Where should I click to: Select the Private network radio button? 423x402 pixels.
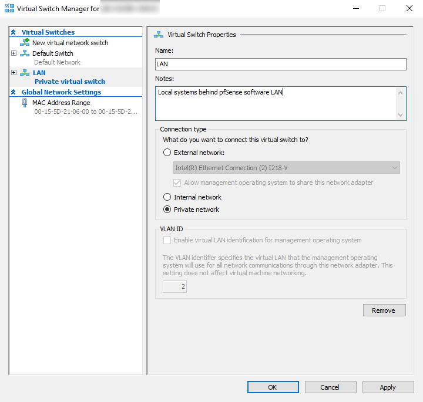[x=167, y=210]
